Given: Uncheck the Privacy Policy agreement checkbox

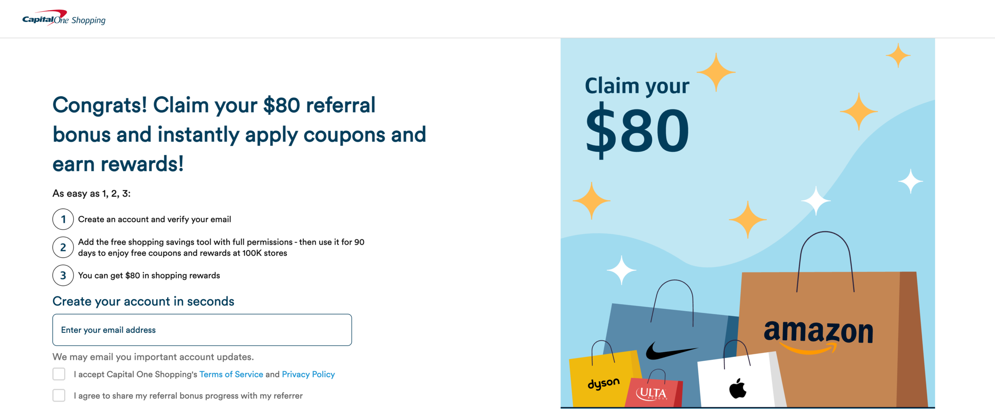Looking at the screenshot, I should click(x=59, y=374).
